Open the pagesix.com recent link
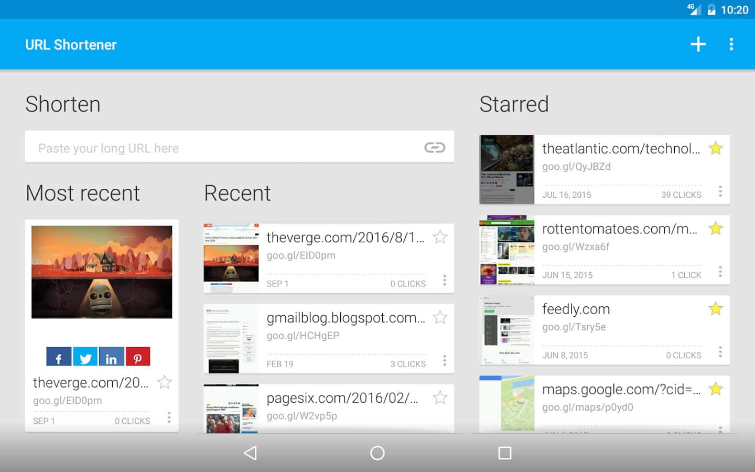The image size is (755, 472). click(342, 399)
